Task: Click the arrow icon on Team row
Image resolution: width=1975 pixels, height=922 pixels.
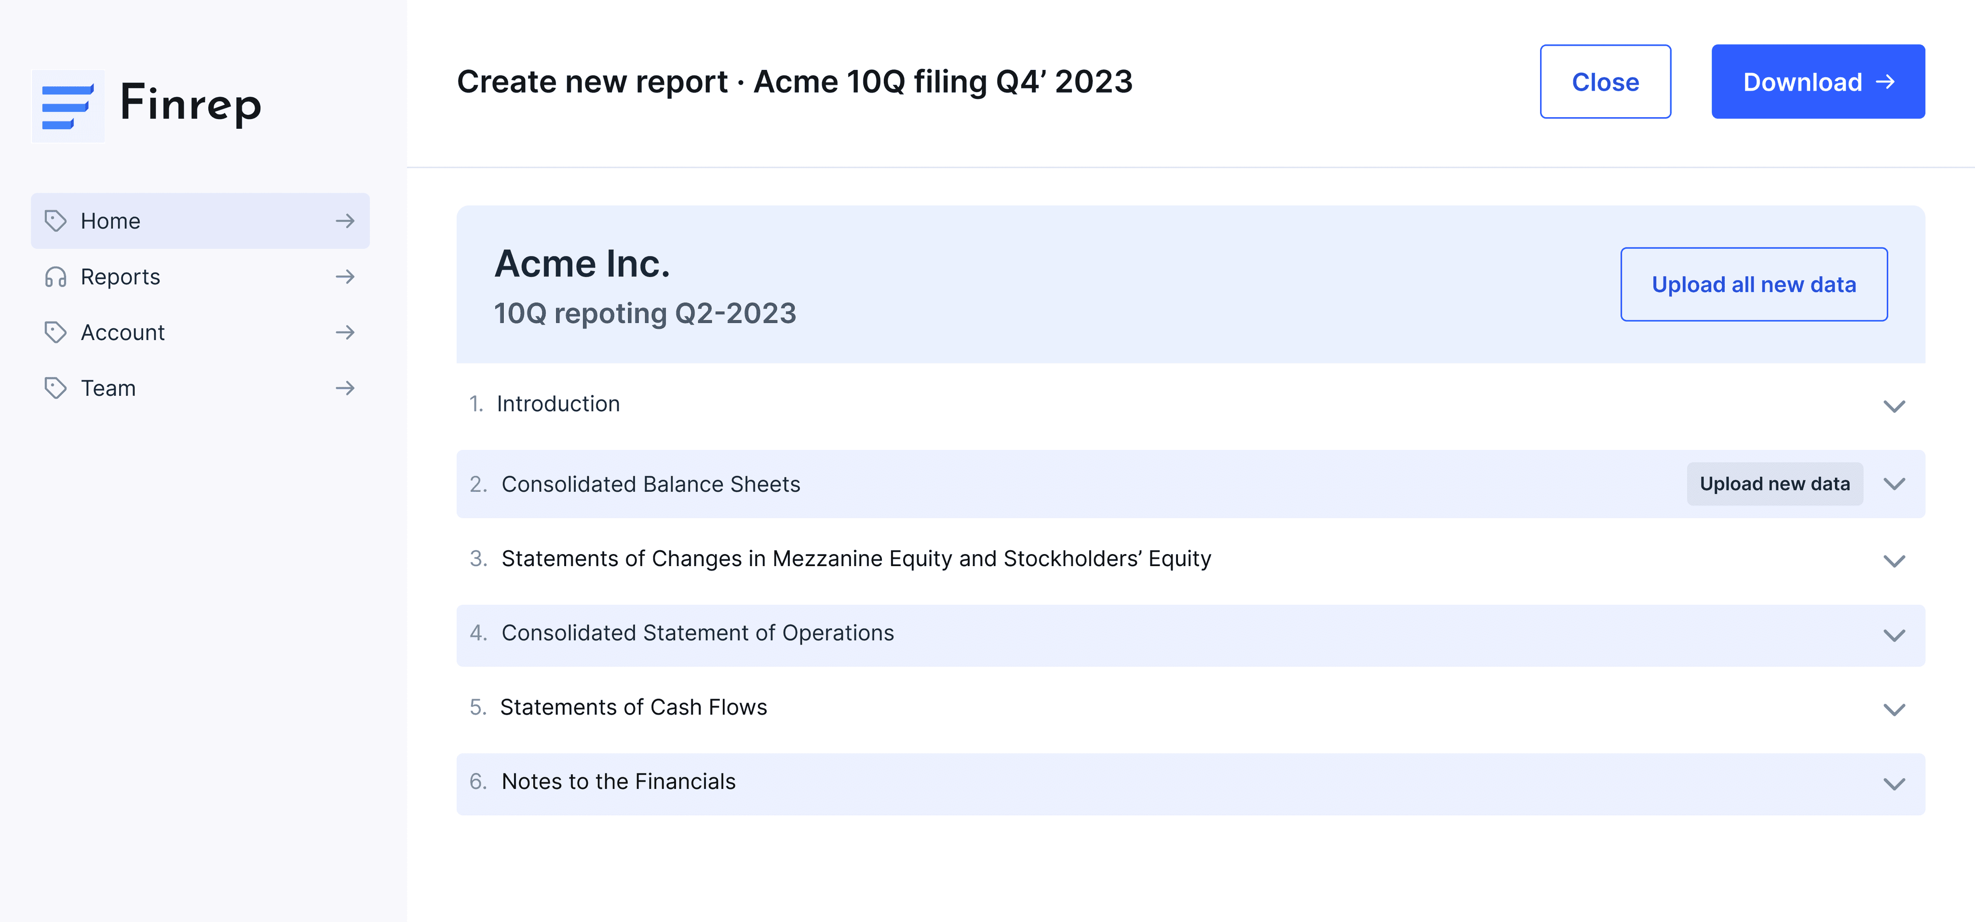Action: point(345,388)
